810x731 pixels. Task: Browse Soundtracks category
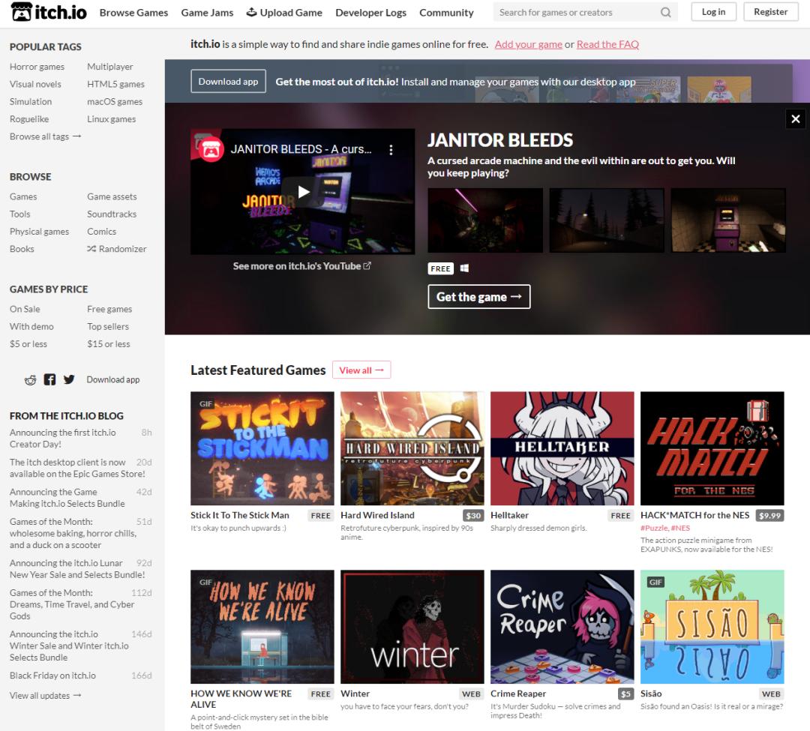click(112, 214)
